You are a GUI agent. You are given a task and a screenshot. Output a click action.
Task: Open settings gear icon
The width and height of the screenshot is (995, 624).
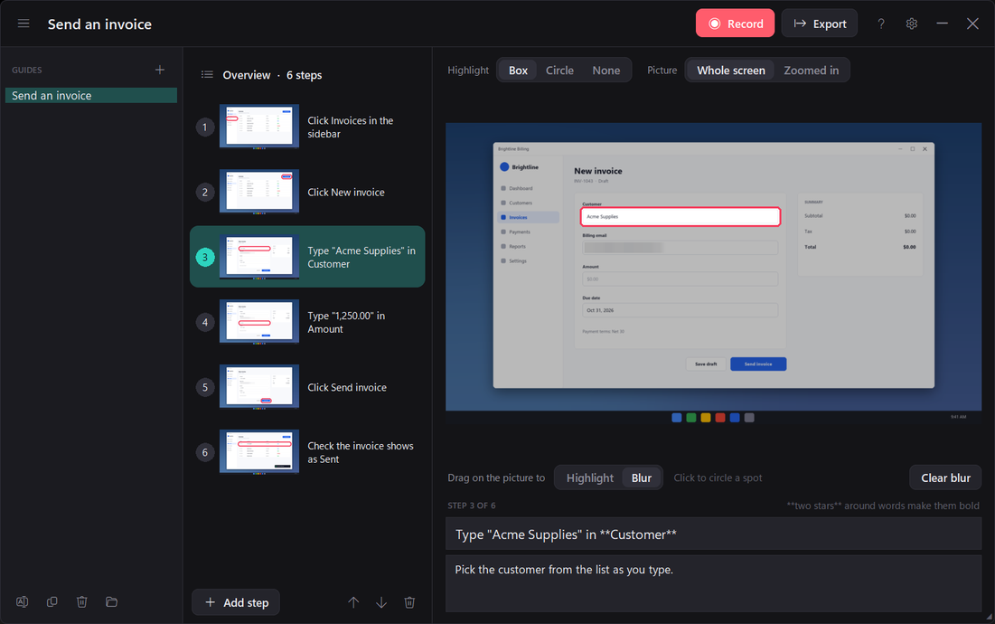point(912,24)
